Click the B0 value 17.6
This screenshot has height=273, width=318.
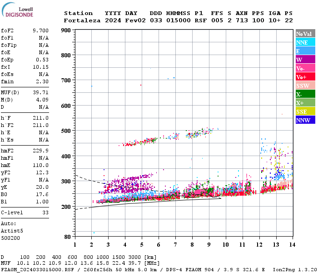click(42, 194)
